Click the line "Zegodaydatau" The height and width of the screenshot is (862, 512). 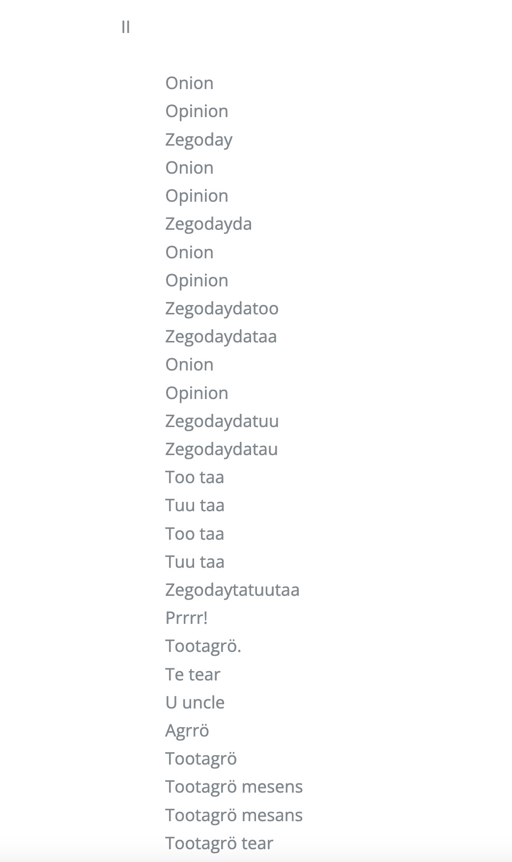pos(221,450)
